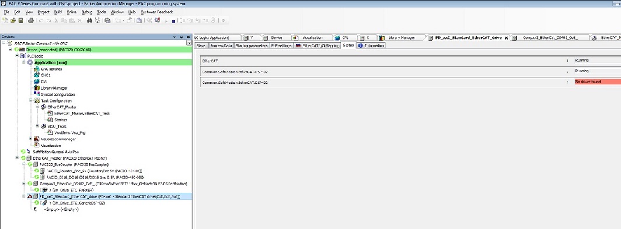Select Y (SM_Drive_ETC_GenericDSP402) axis
621x229 pixels.
coord(77,203)
